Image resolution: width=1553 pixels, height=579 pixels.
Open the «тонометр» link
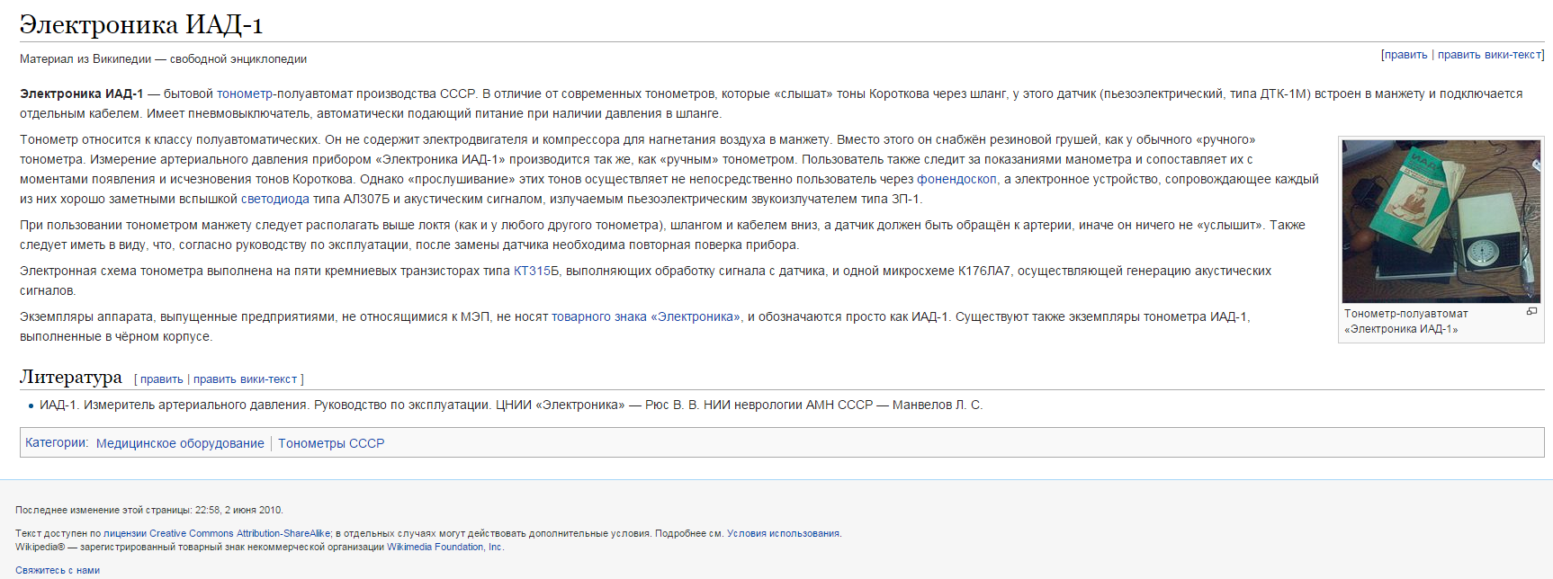click(x=245, y=94)
